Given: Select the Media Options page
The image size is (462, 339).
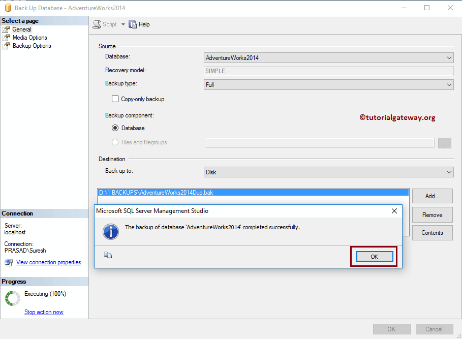Looking at the screenshot, I should 30,38.
